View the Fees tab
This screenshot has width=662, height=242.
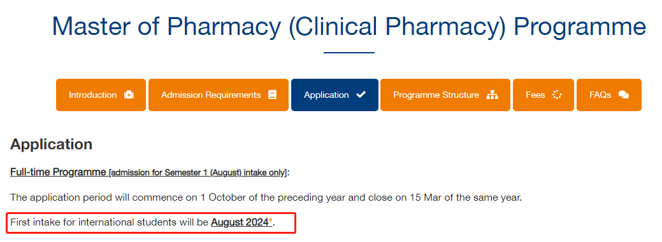click(543, 95)
